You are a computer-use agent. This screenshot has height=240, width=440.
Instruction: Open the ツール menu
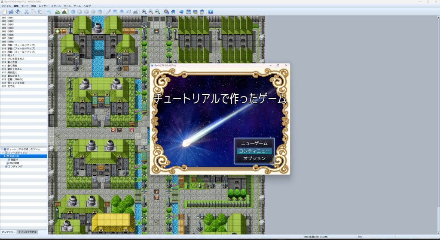pyautogui.click(x=67, y=6)
